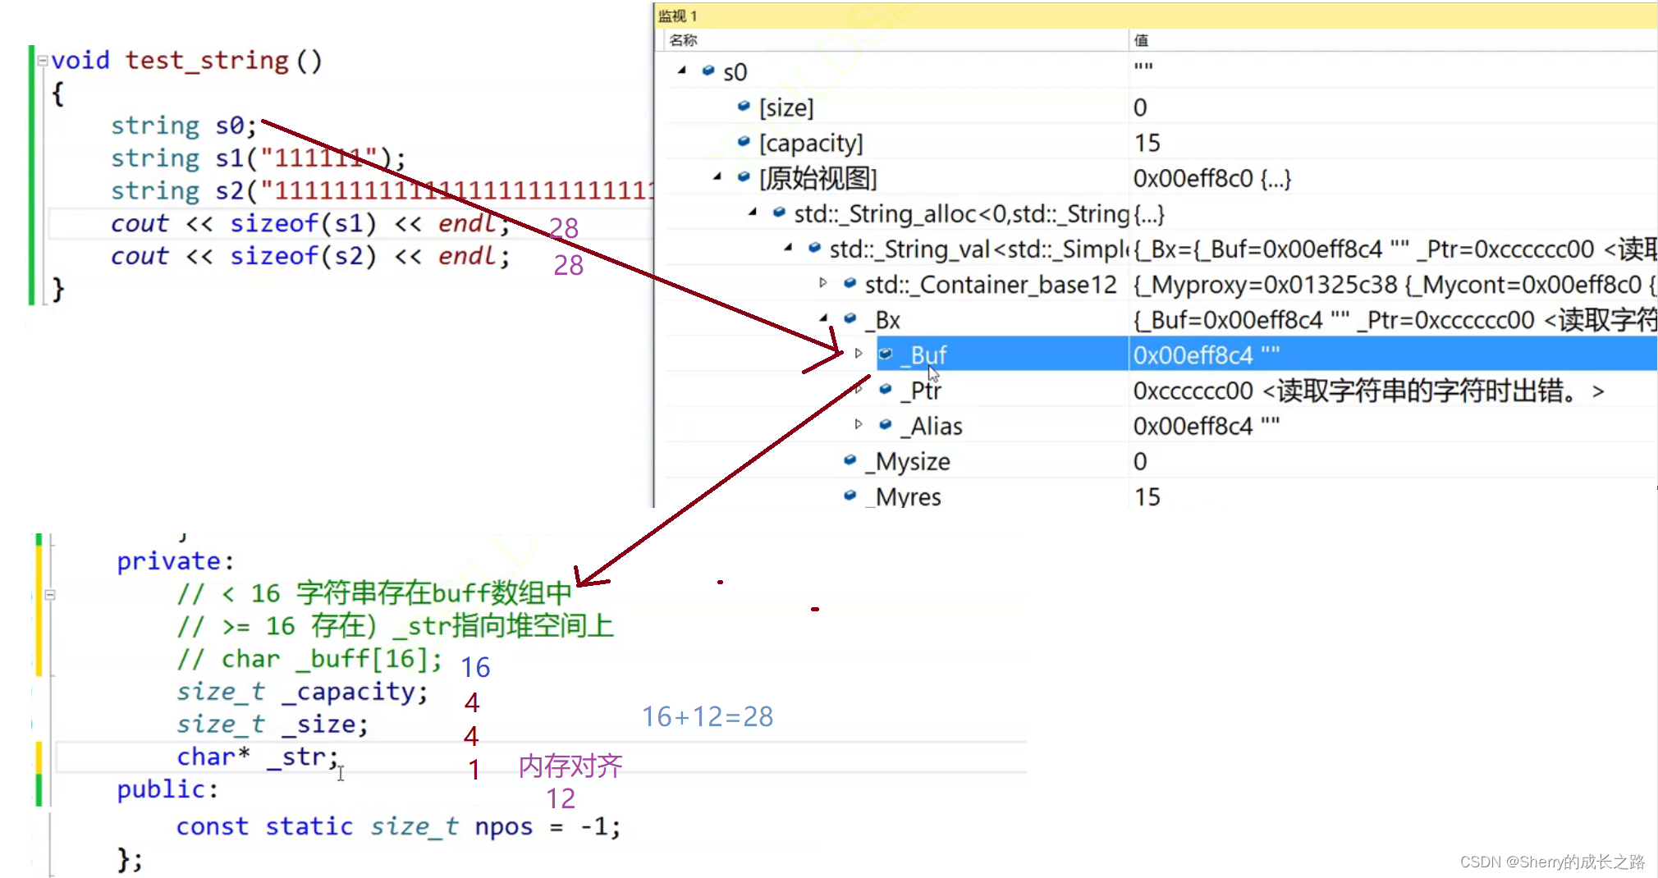
Task: Click the std::_Container_base12 value _Myproxy text
Action: 1395,285
